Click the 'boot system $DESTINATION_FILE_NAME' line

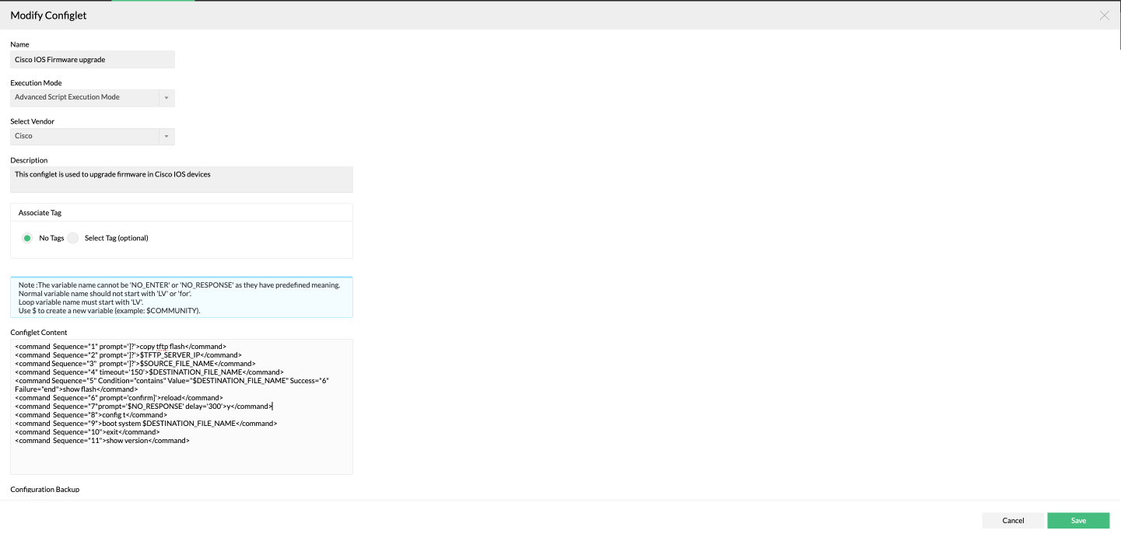point(146,424)
